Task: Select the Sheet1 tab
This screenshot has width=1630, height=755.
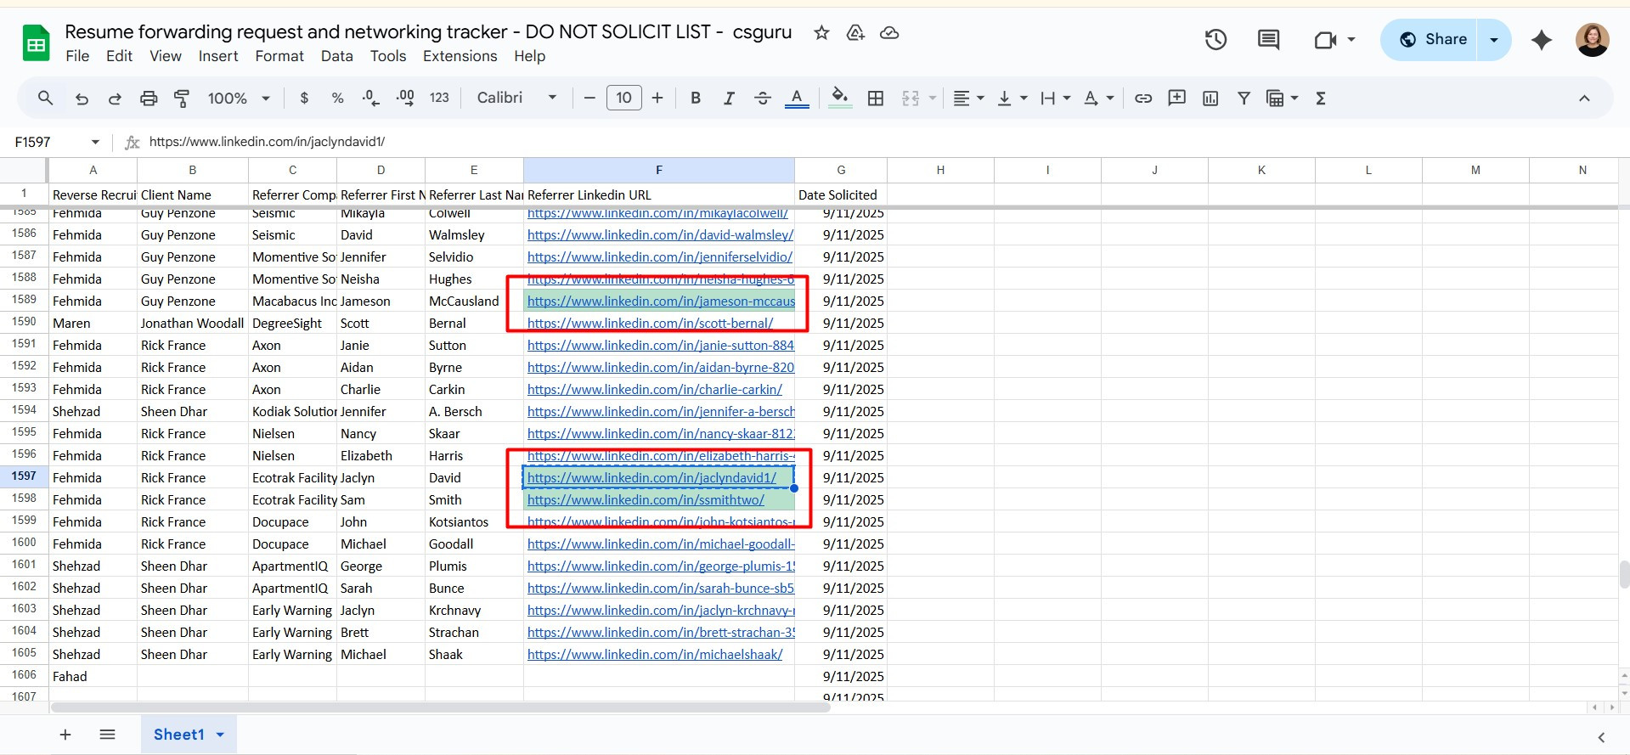Action: click(x=178, y=735)
